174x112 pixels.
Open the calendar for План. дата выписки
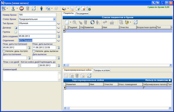(59, 48)
